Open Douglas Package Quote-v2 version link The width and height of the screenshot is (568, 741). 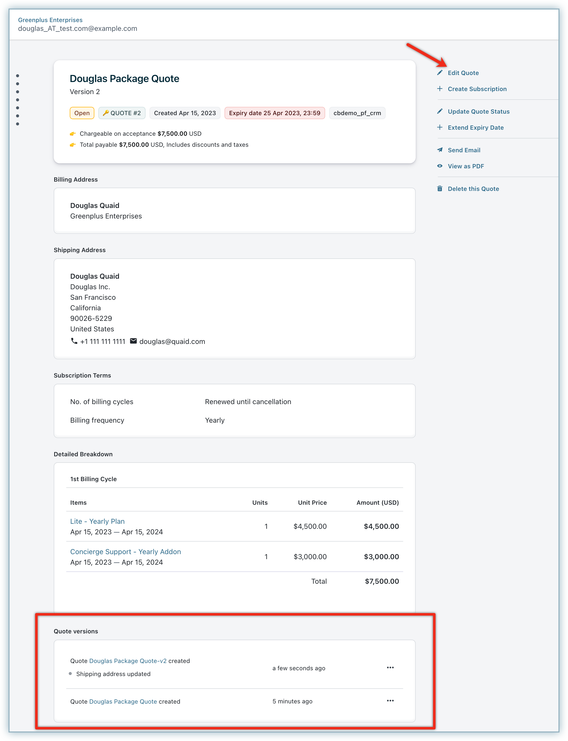(128, 661)
